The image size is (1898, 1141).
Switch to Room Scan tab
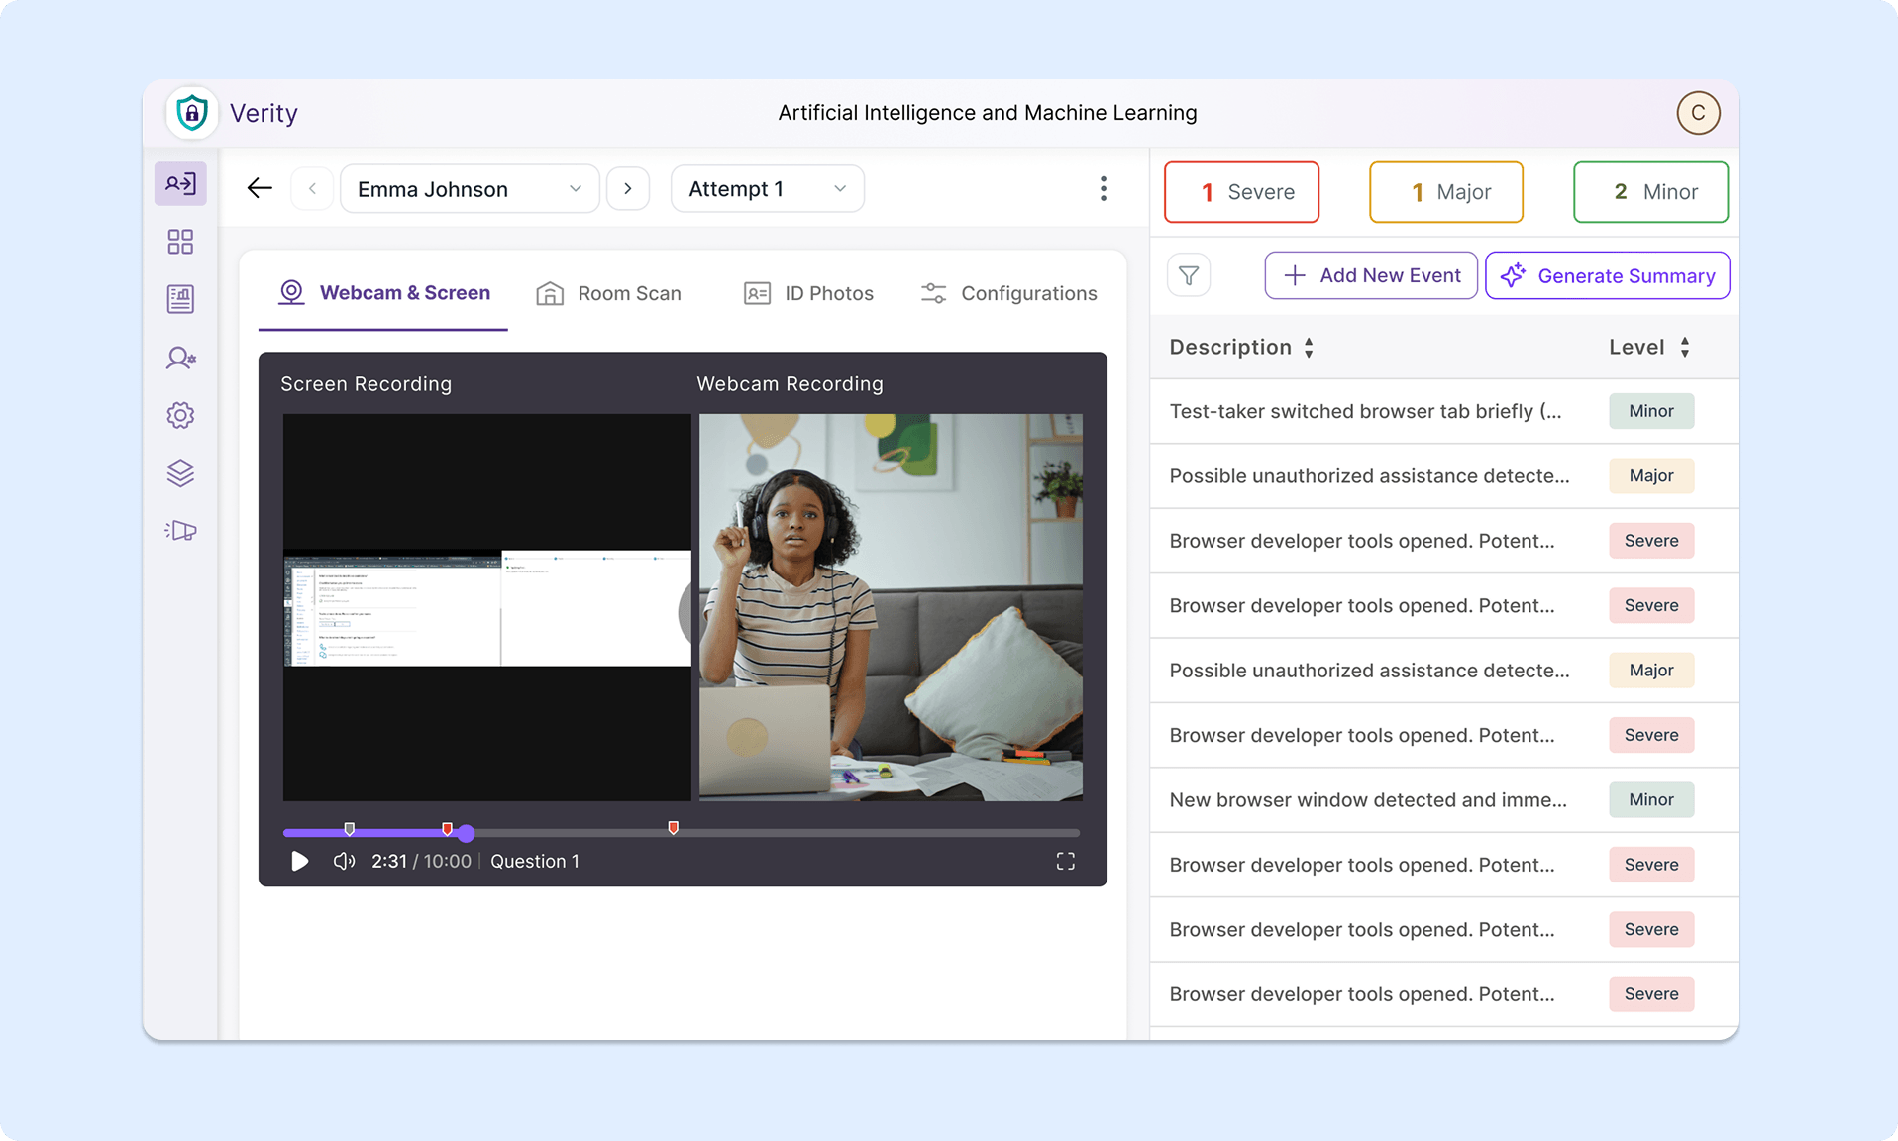(608, 294)
